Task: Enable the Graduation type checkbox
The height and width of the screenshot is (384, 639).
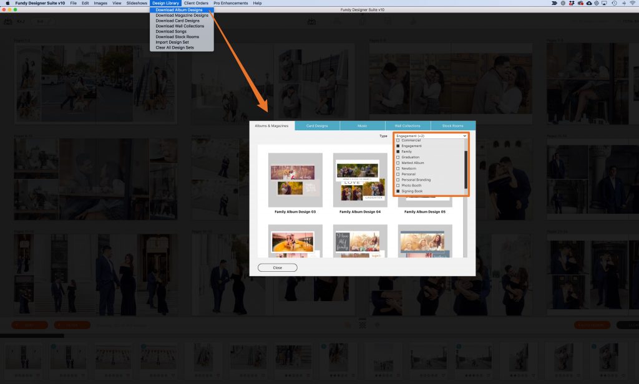Action: [x=398, y=157]
